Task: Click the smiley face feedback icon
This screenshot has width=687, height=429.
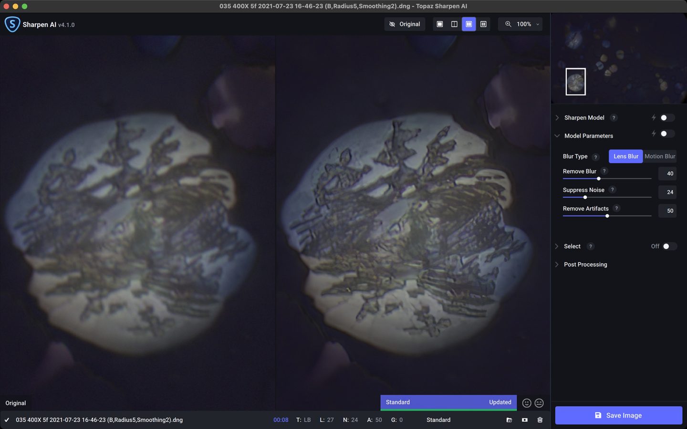Action: (x=526, y=403)
